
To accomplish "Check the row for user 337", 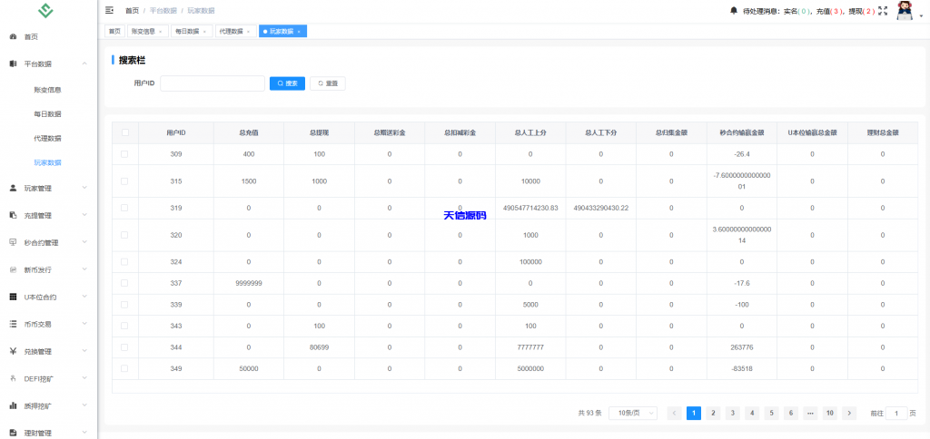I will (x=124, y=283).
